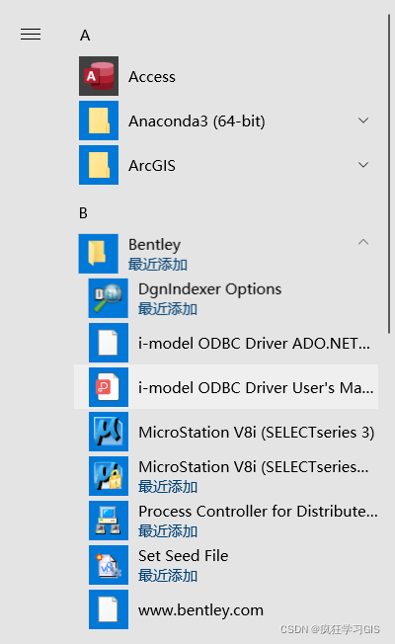Image resolution: width=395 pixels, height=644 pixels.
Task: Launch MicroStation V8i (SELECTseries 3) icon
Action: [x=109, y=432]
